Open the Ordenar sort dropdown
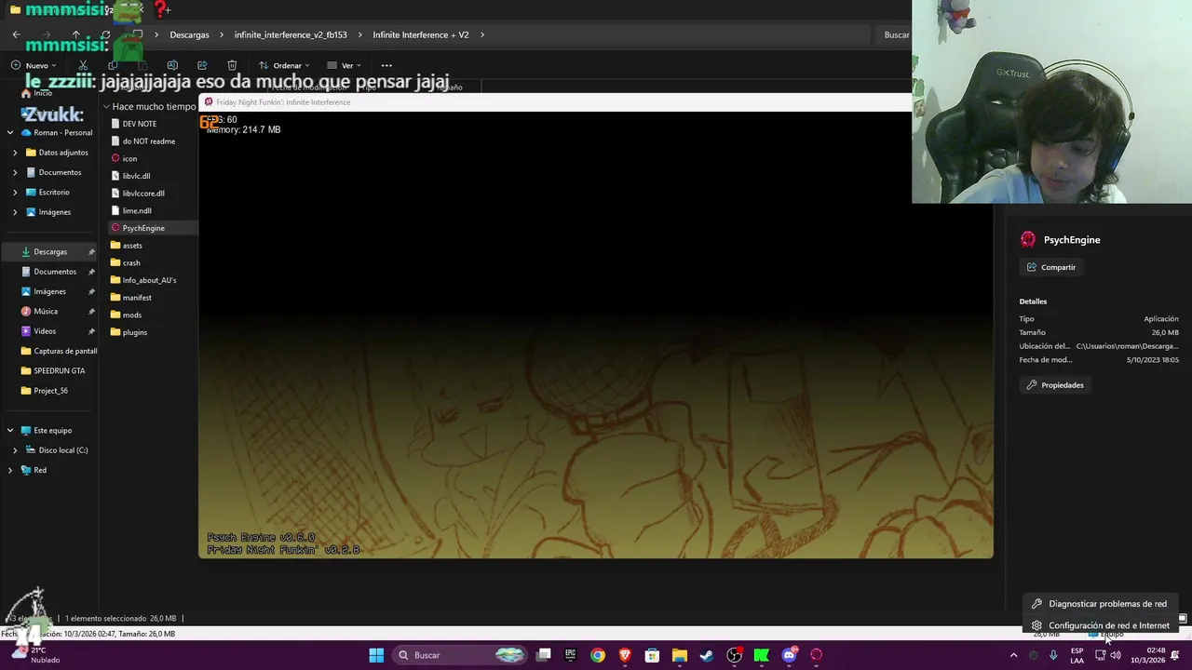1192x670 pixels. [x=284, y=65]
